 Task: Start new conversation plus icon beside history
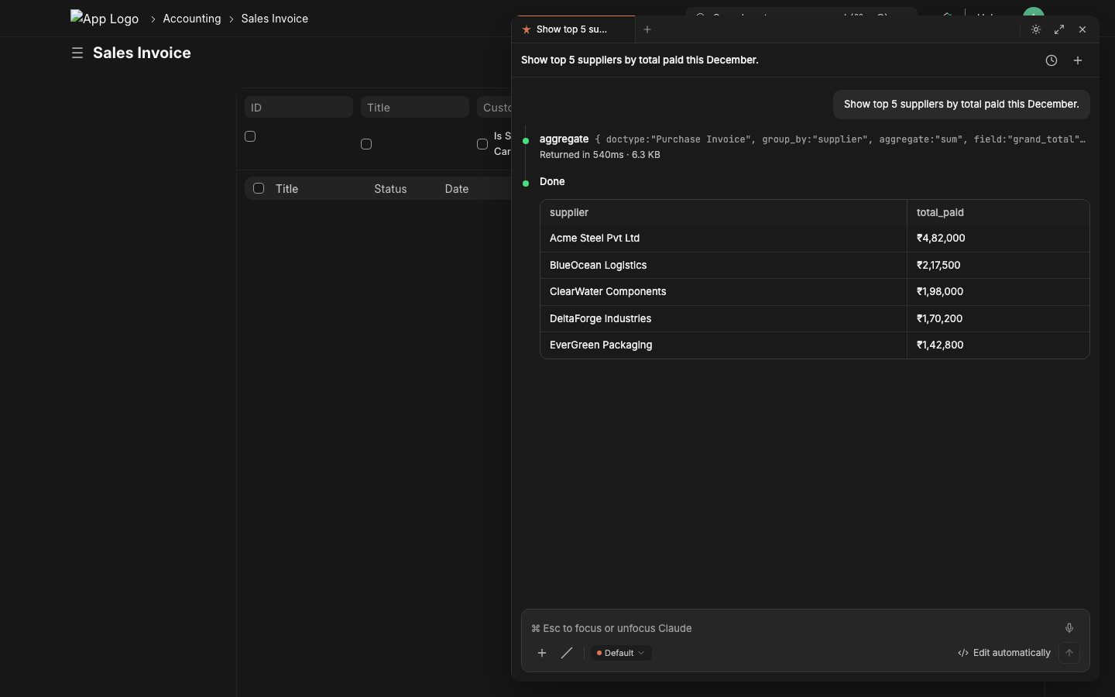[1078, 60]
